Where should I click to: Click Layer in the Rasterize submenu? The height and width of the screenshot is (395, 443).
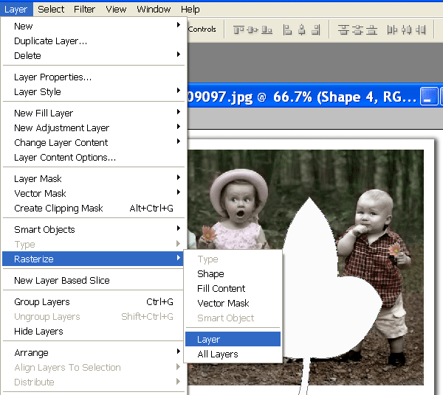point(233,339)
